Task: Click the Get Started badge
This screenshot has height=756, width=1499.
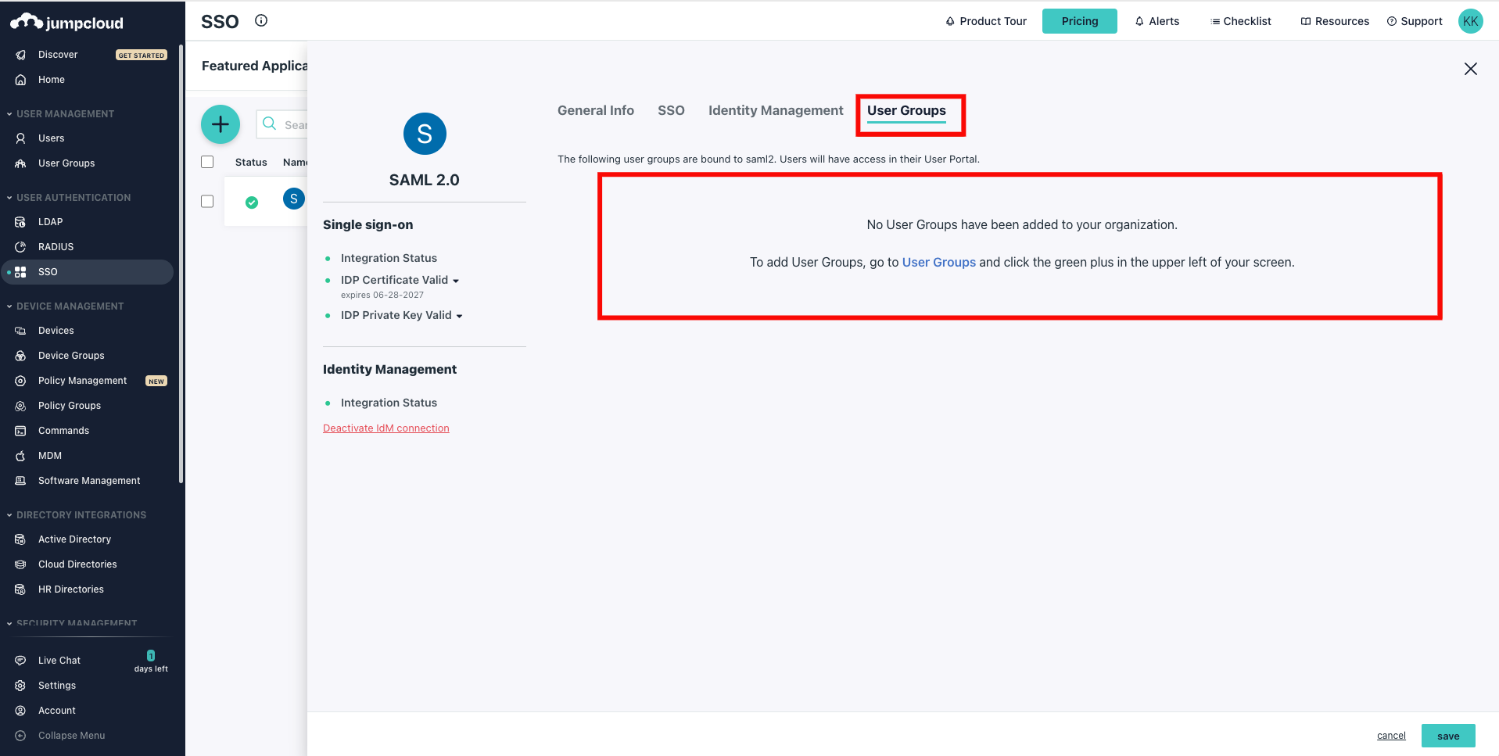Action: click(x=142, y=55)
